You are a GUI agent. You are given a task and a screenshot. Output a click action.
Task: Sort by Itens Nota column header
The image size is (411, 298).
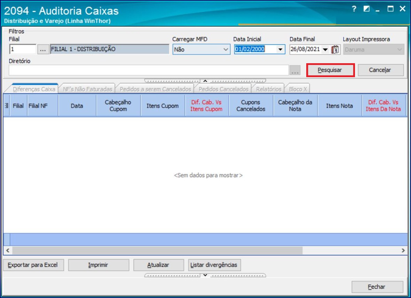[339, 106]
